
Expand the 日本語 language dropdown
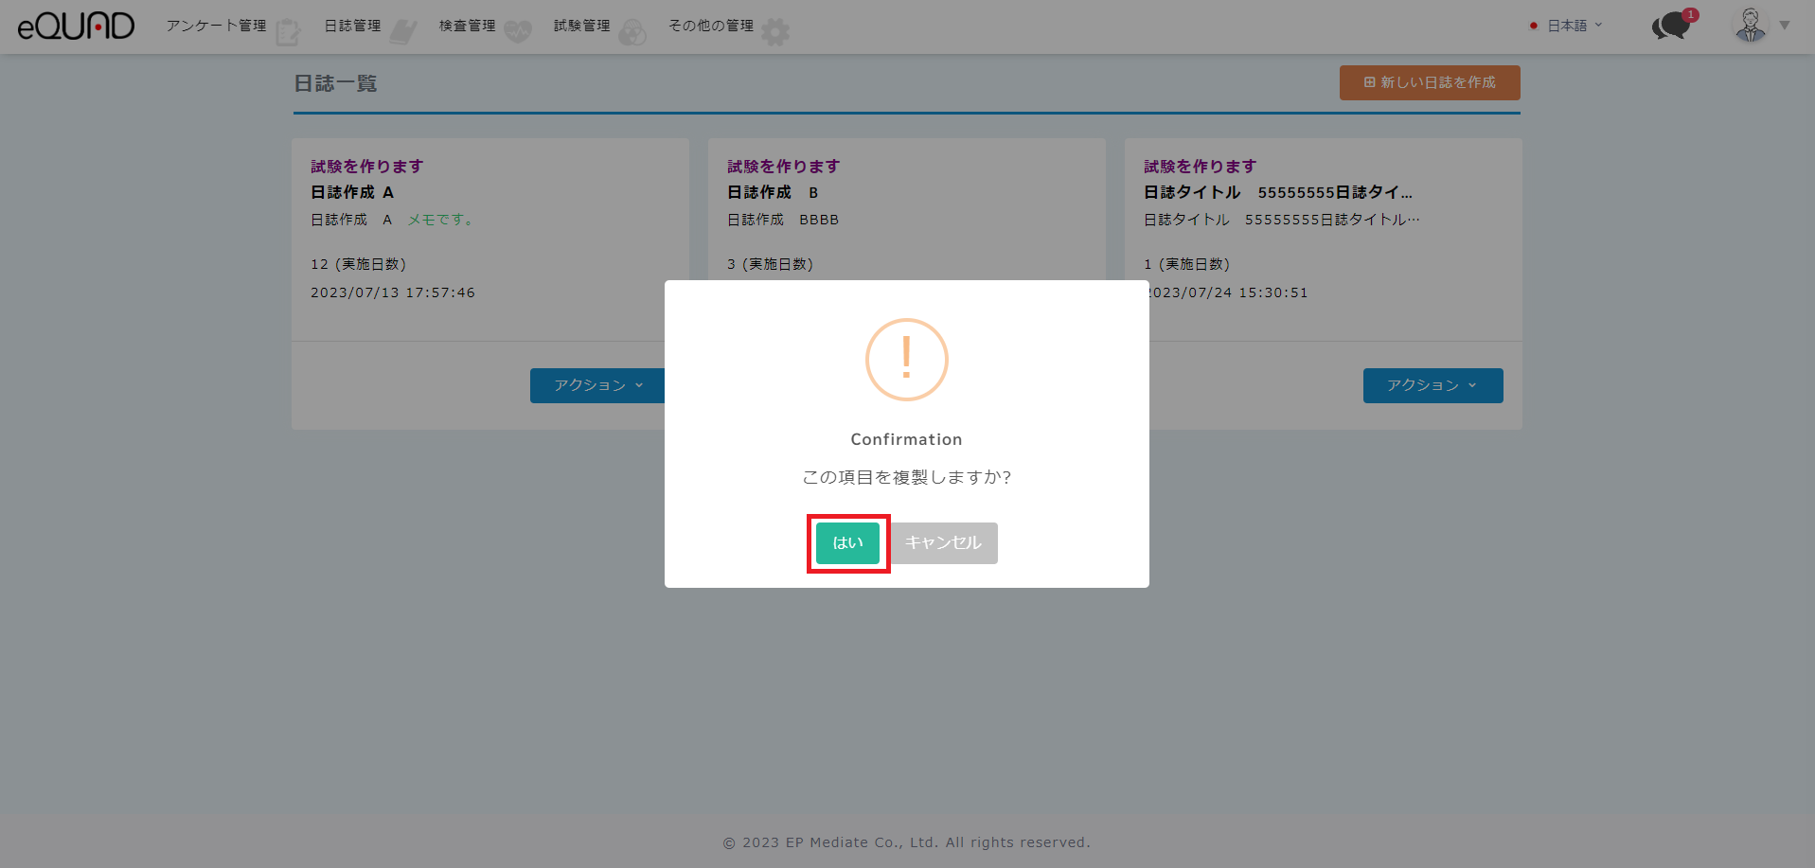coord(1567,26)
